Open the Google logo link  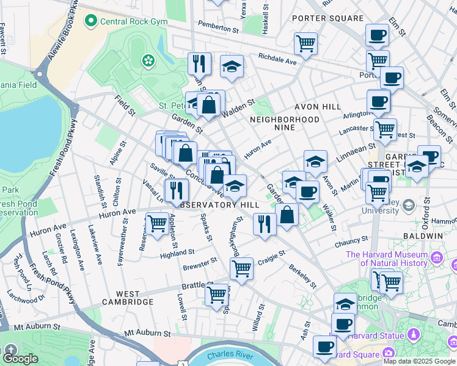20,359
